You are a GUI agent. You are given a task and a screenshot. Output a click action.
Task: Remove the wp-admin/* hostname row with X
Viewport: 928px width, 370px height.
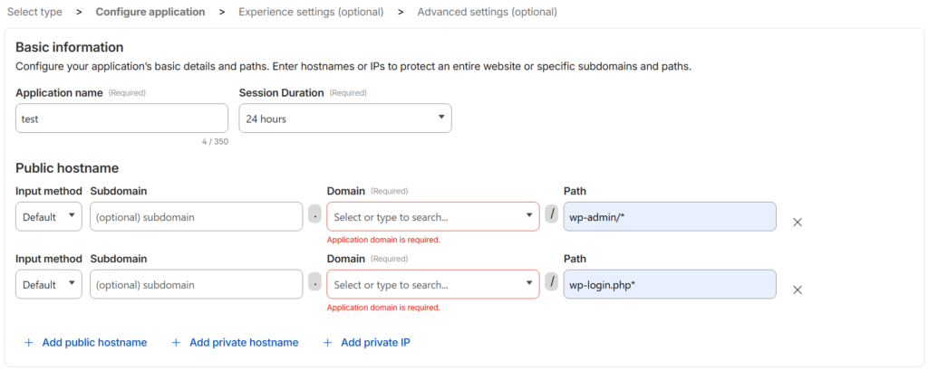point(797,222)
